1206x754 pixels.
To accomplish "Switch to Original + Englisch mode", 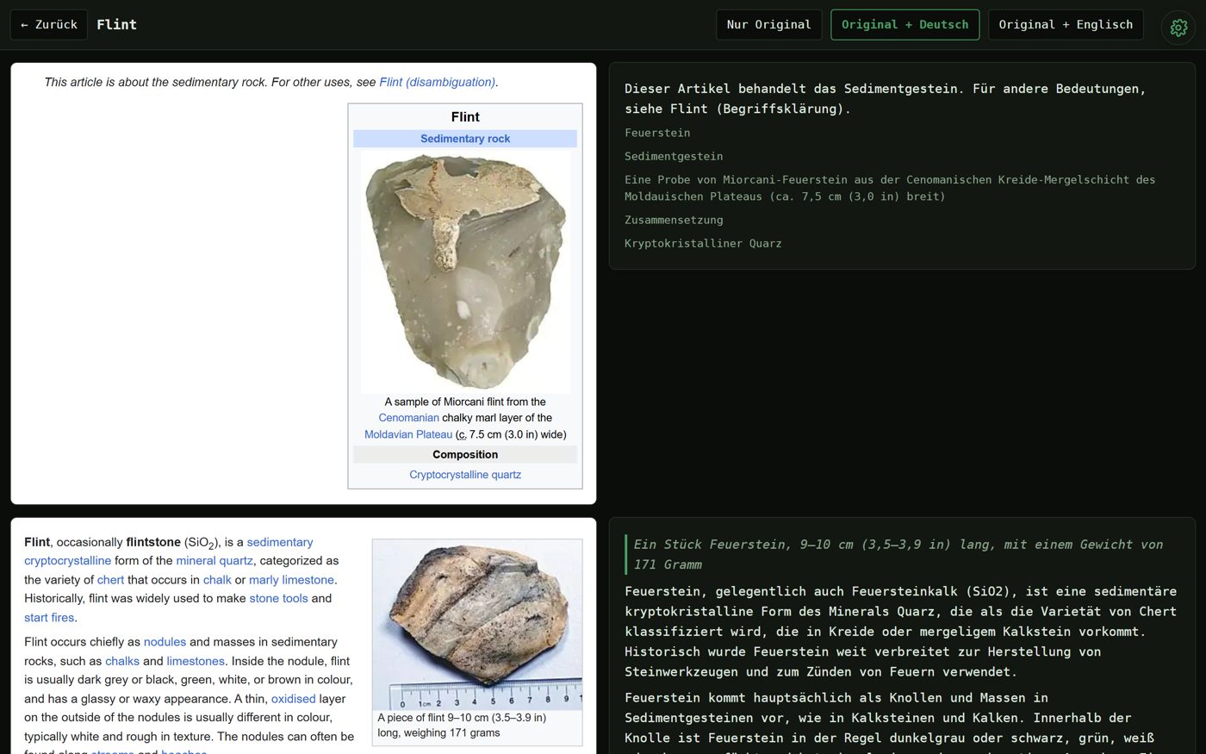I will point(1066,25).
